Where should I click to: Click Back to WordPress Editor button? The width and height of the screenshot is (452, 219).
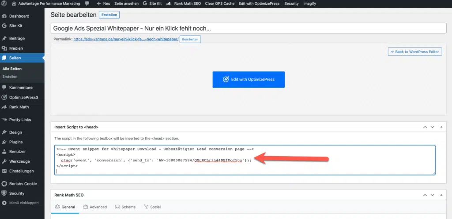(415, 51)
